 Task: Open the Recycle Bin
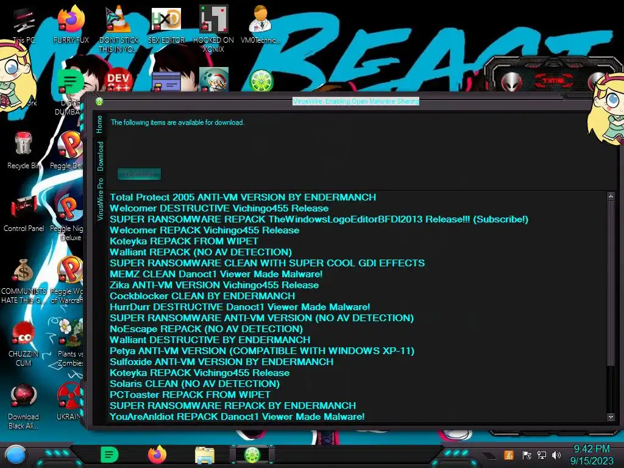tap(23, 151)
